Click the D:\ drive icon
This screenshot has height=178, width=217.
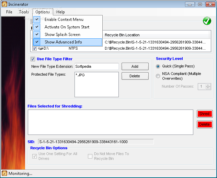(x=41, y=48)
